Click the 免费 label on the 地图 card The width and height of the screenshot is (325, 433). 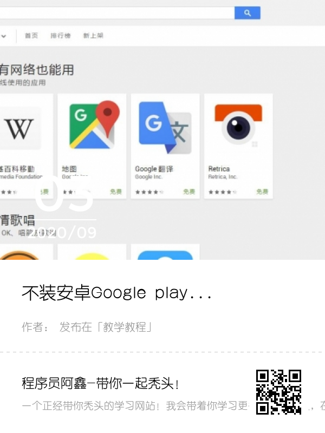pos(115,192)
